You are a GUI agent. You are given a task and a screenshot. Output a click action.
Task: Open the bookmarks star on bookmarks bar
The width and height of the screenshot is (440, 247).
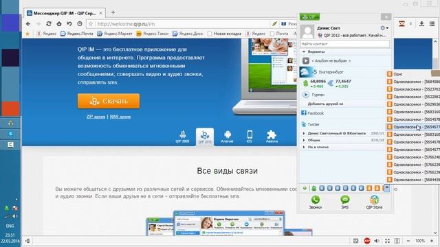(x=27, y=34)
